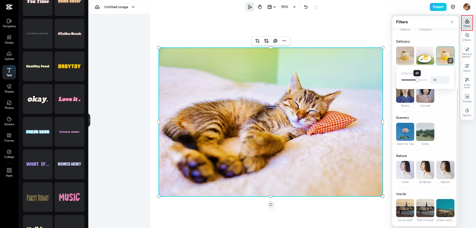The width and height of the screenshot is (476, 228).
Task: Apply the second Delicacy filter thumbnail
Action: click(425, 56)
